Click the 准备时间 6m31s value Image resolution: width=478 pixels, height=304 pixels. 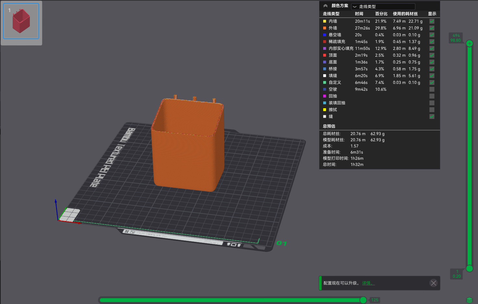[357, 152]
